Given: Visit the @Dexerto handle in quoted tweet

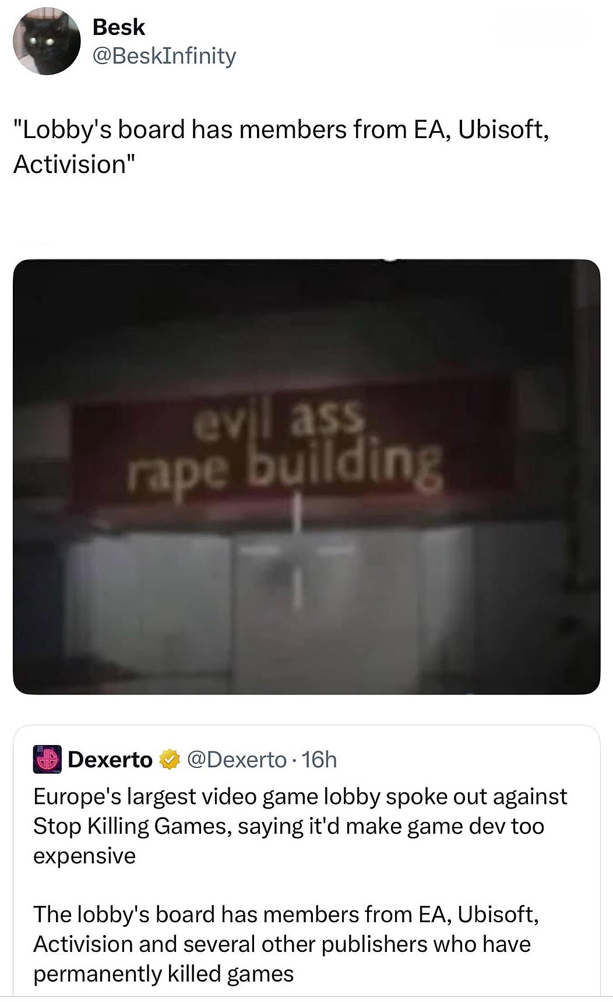Looking at the screenshot, I should tap(237, 760).
